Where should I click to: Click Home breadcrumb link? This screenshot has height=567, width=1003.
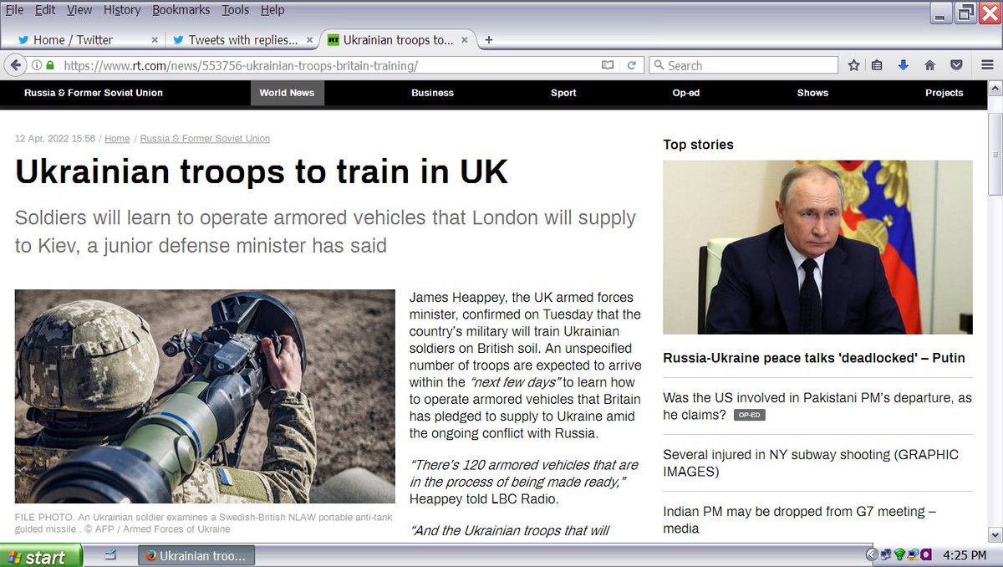pos(117,139)
